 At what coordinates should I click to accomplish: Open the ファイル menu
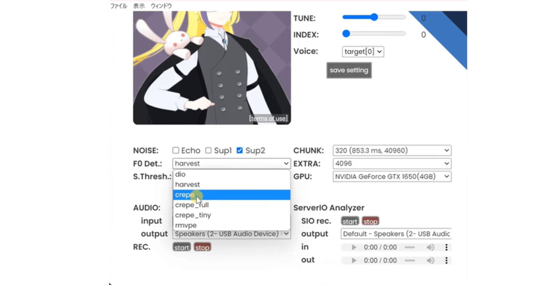click(x=118, y=5)
